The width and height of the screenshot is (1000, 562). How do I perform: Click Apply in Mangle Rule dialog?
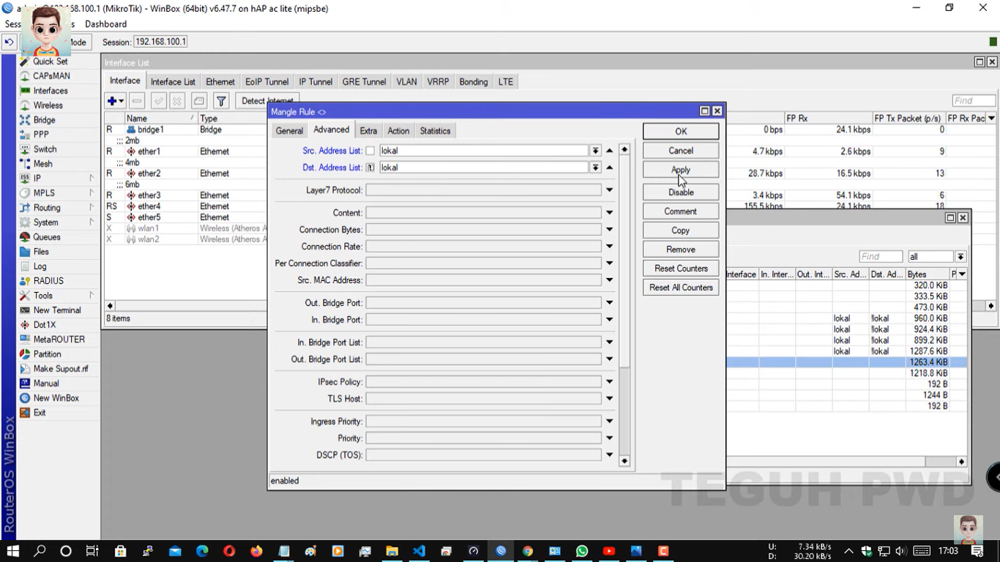point(681,170)
